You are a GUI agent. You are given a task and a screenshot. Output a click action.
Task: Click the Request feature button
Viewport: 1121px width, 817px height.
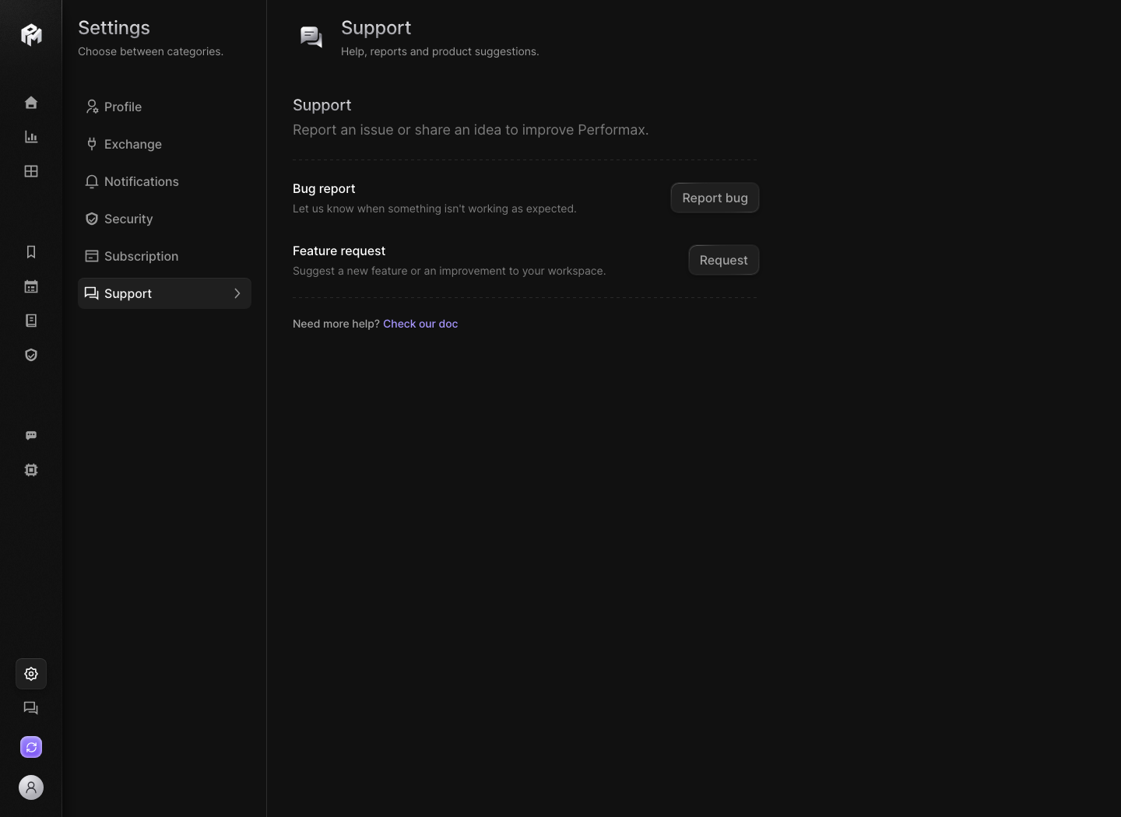723,260
